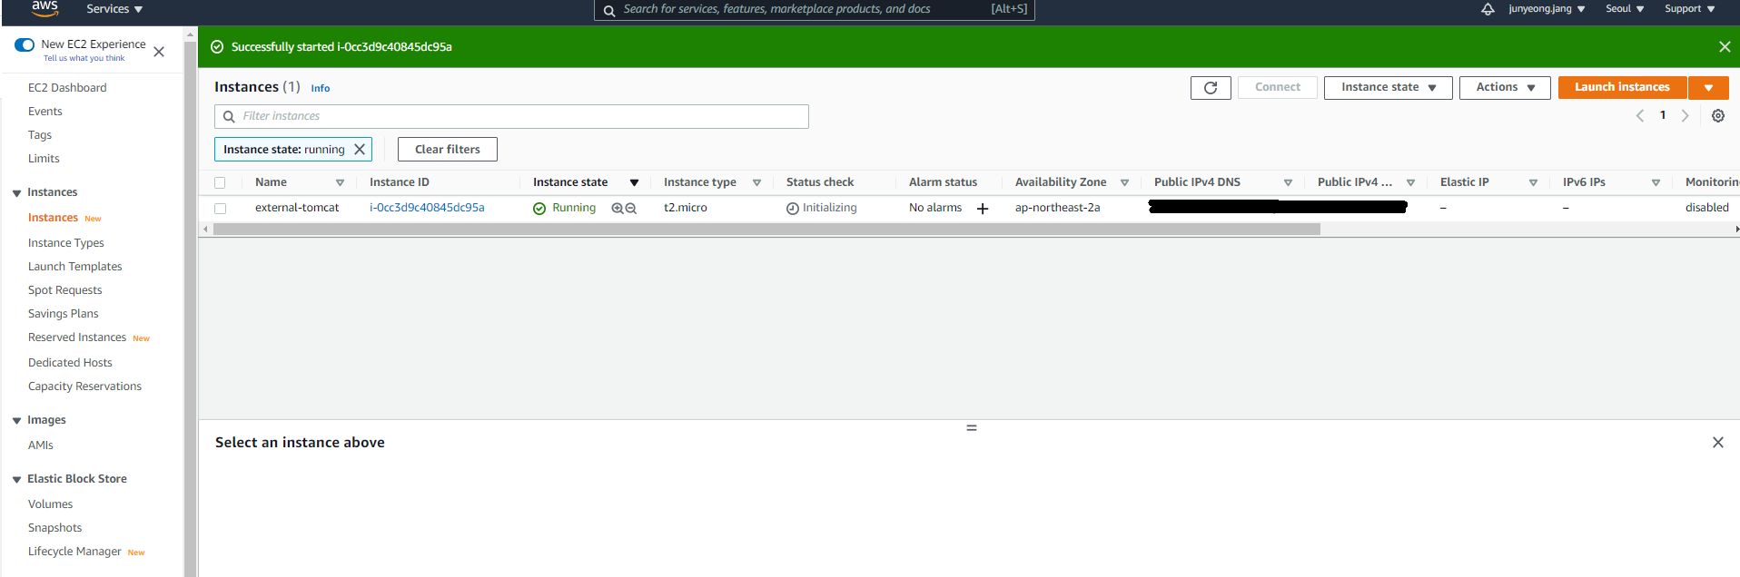This screenshot has width=1740, height=577.
Task: Add an alarm with the plus icon
Action: [983, 209]
